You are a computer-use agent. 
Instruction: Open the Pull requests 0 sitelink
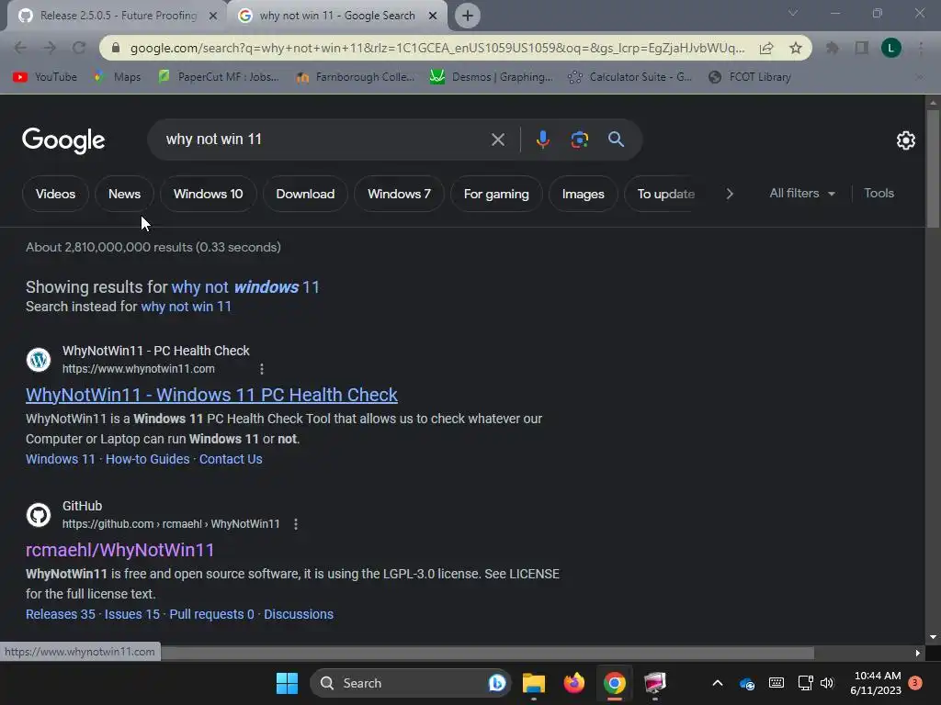[x=212, y=614]
